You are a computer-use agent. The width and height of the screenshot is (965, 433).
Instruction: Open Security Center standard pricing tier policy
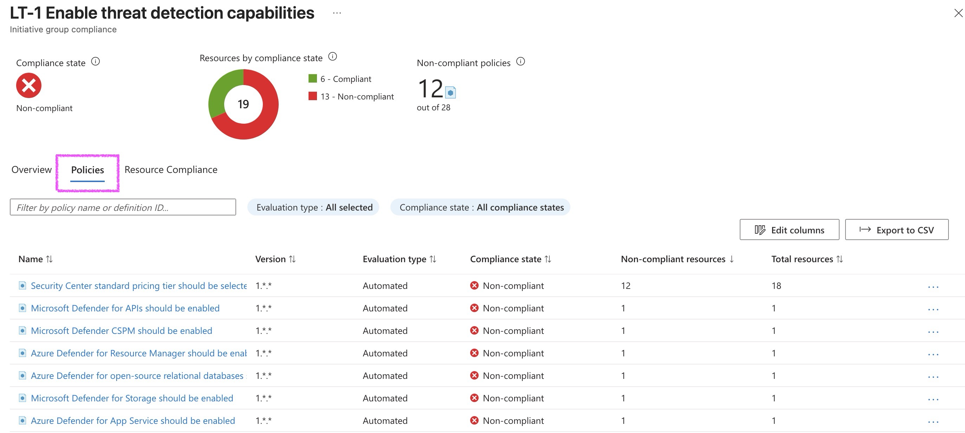coord(138,285)
